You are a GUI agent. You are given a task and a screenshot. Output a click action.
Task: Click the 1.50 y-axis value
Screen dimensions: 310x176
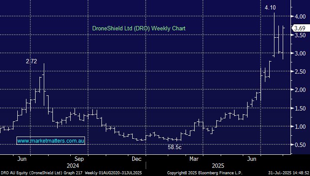pyautogui.click(x=300, y=108)
